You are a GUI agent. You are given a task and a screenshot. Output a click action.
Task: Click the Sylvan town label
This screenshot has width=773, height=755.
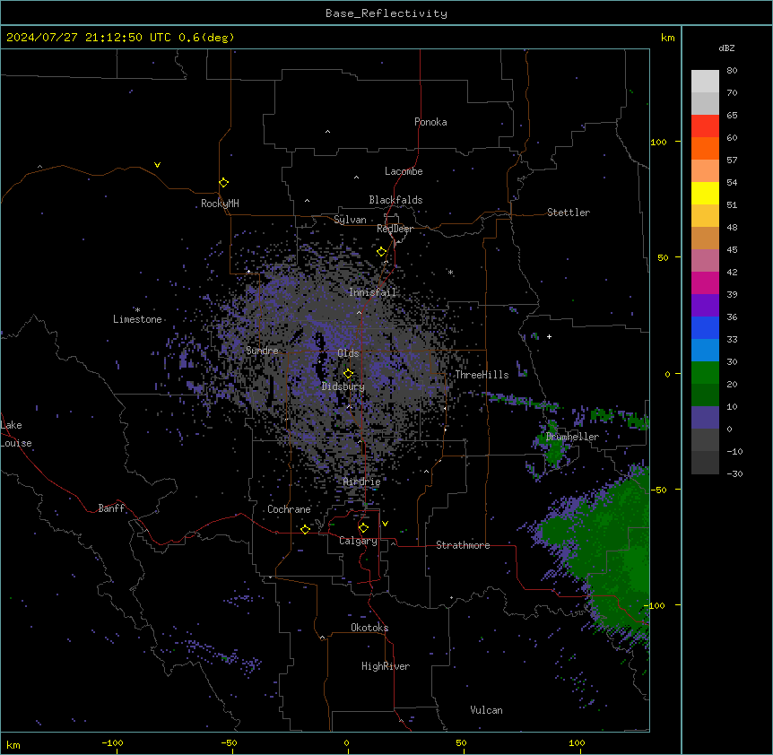pos(350,220)
